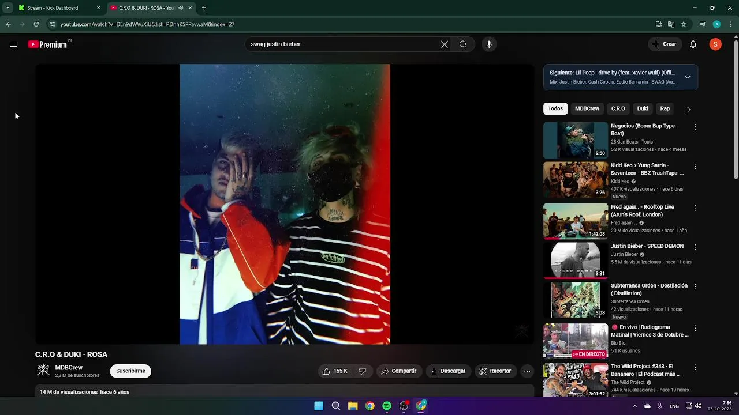Image resolution: width=739 pixels, height=415 pixels.
Task: Bookmark this page with star icon
Action: 684,24
